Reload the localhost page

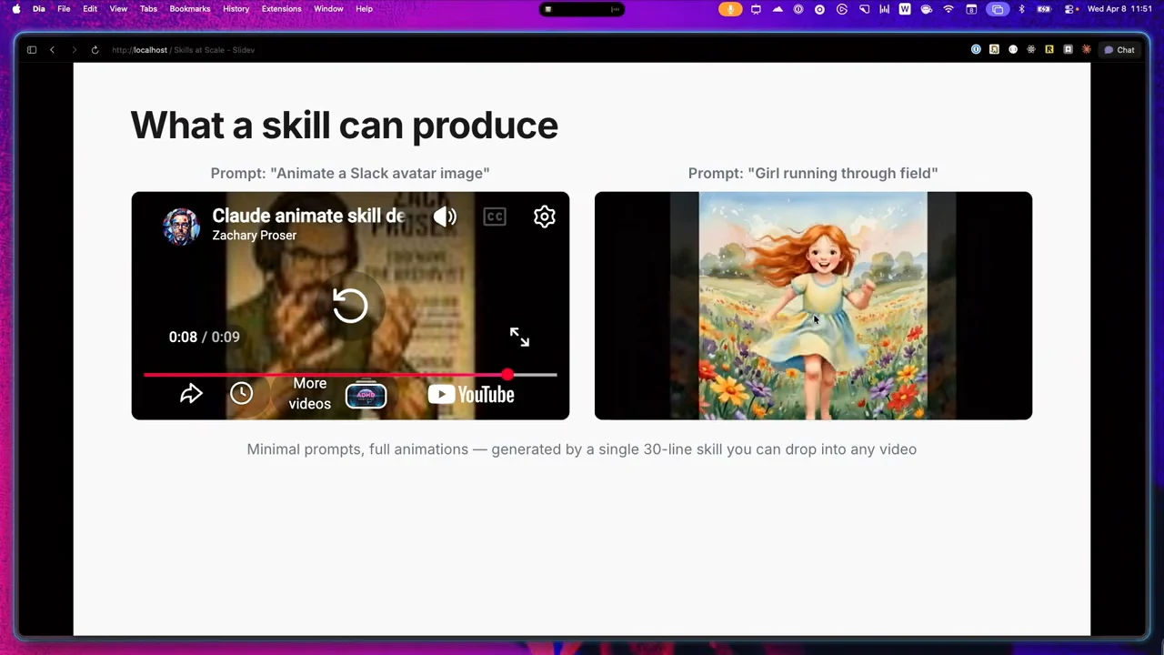pyautogui.click(x=95, y=50)
